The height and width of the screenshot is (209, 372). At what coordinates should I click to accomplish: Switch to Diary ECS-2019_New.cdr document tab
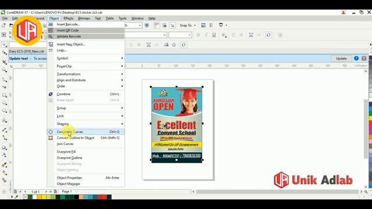click(x=27, y=52)
